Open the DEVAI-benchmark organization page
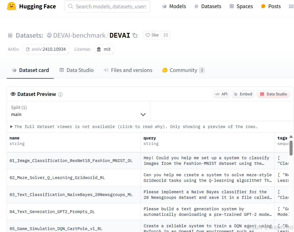Screen dimensions: 294x232 coord(79,35)
